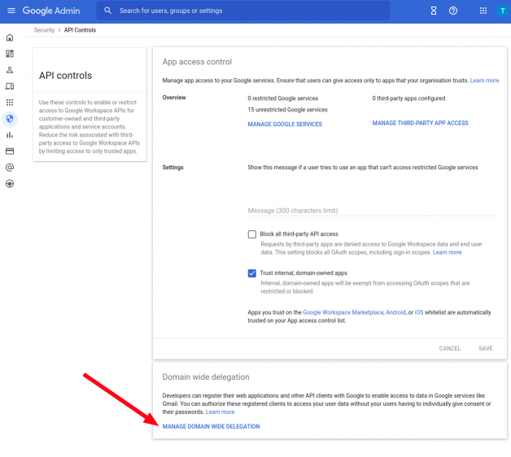Open the Android whitelist link
511x457 pixels.
(x=395, y=312)
